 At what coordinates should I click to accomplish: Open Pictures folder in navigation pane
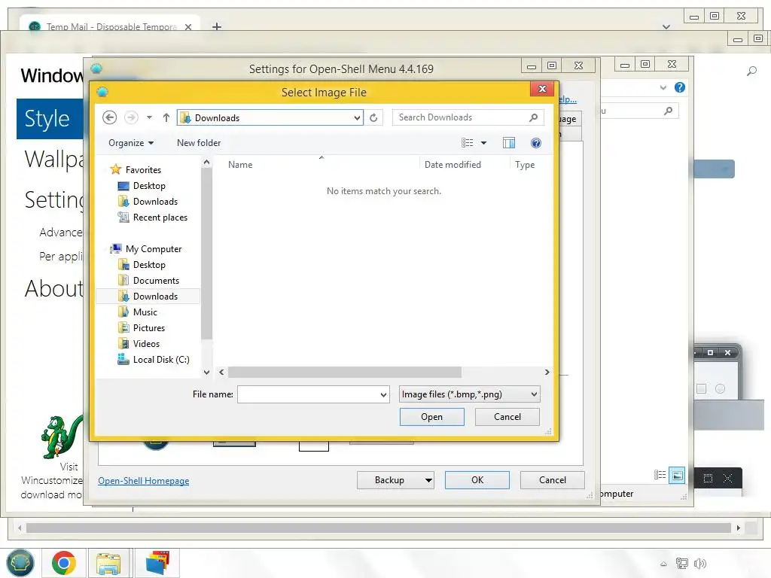pos(149,328)
